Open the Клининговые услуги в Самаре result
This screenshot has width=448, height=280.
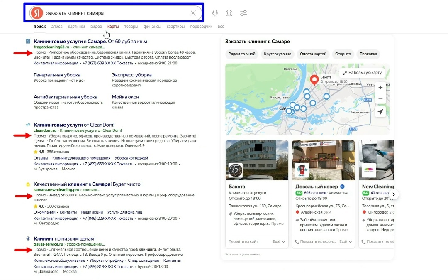pos(90,42)
